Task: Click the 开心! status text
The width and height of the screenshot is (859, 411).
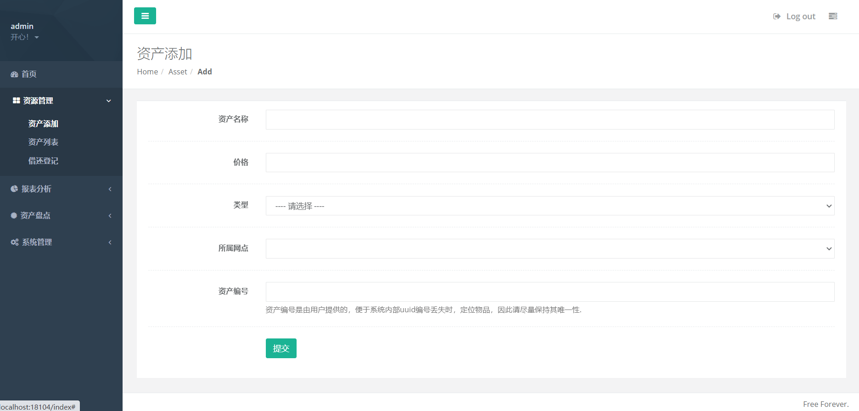Action: point(20,37)
